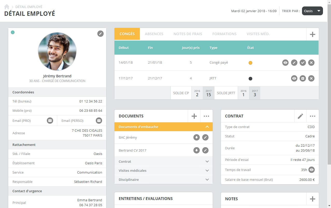331x208 pixels.
Task: Expand the Contrat documents section
Action: click(x=163, y=161)
